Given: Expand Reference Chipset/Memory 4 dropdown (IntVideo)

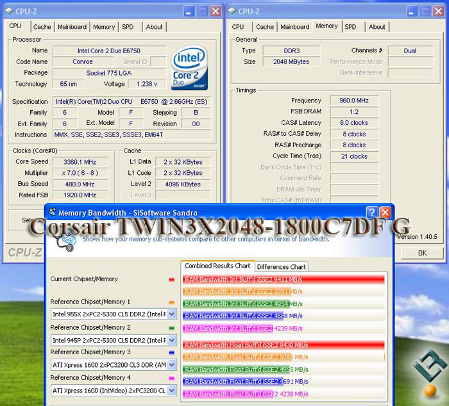Looking at the screenshot, I should [x=171, y=390].
